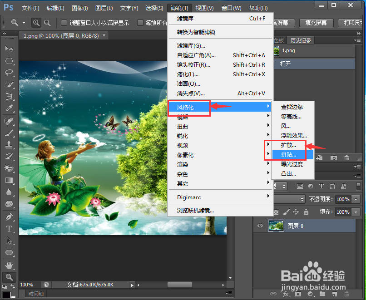Select the 打开 history state
Image resolution: width=366 pixels, height=300 pixels.
click(314, 64)
